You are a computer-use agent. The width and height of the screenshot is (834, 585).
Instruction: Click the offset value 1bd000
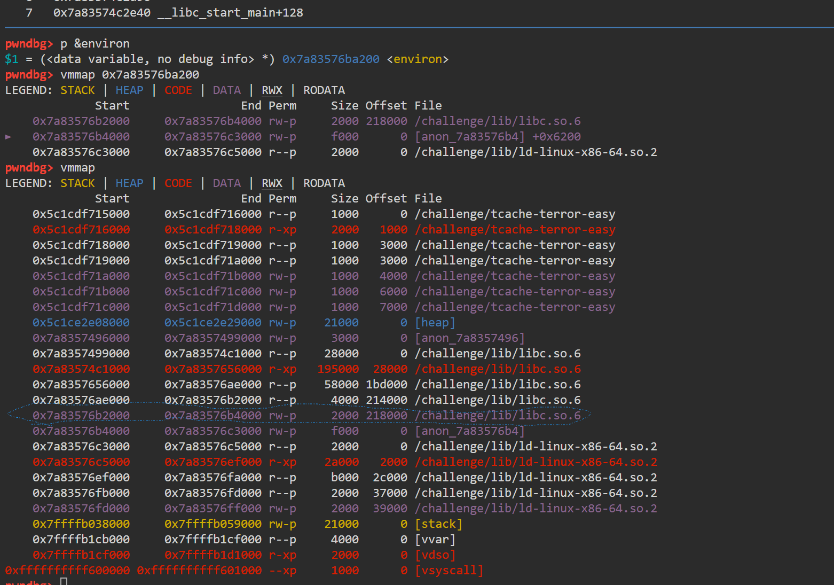point(387,384)
